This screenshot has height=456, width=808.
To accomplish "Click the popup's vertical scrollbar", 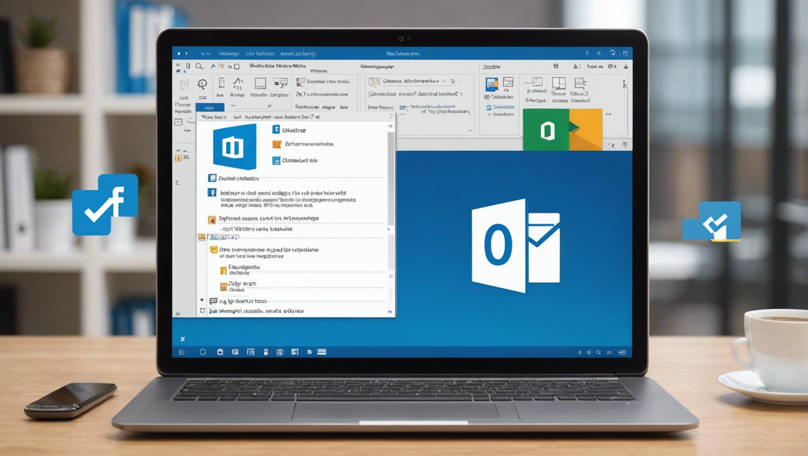I will pyautogui.click(x=391, y=179).
